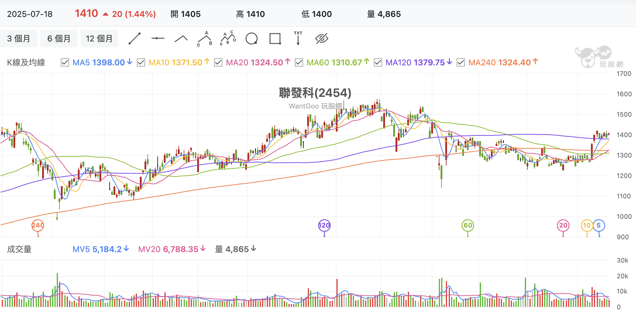The width and height of the screenshot is (636, 311).
Task: Choose the circle drawing tool
Action: tap(252, 39)
